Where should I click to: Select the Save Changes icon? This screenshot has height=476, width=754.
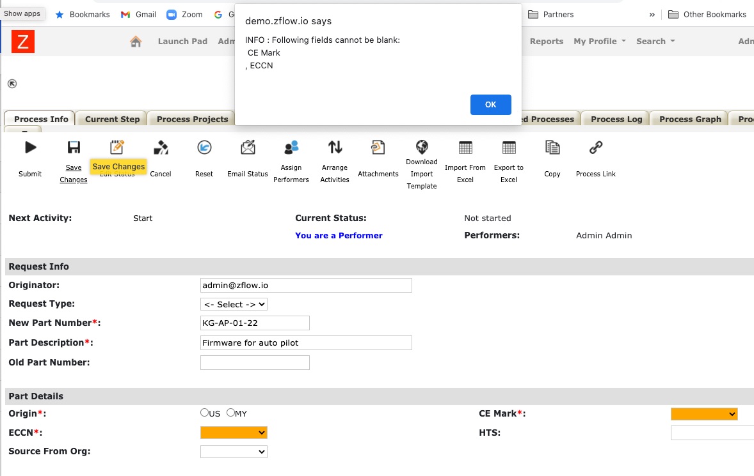tap(73, 153)
